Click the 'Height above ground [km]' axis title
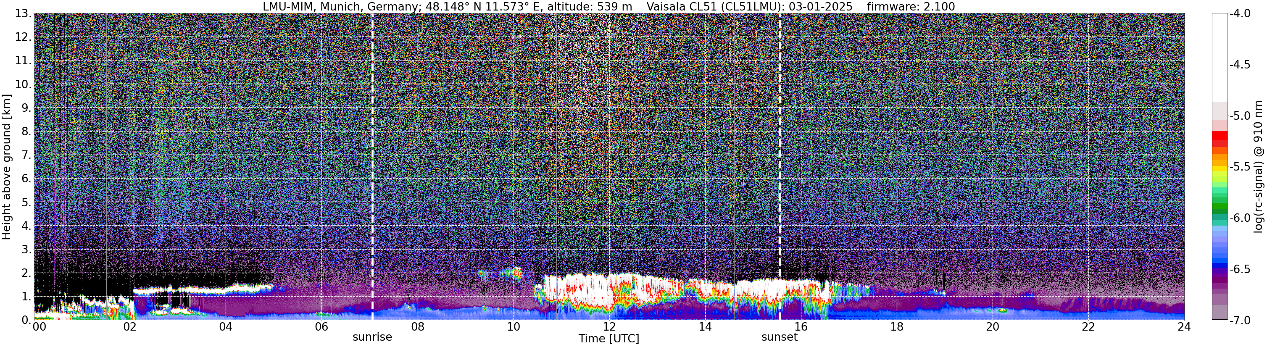Screen dimensions: 1267x347 pyautogui.click(x=6, y=167)
